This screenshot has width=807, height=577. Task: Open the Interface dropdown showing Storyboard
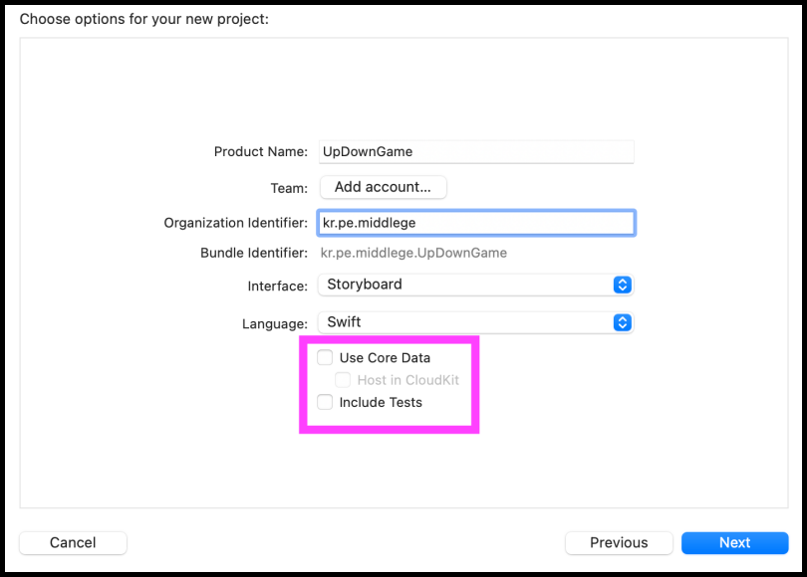coord(468,285)
